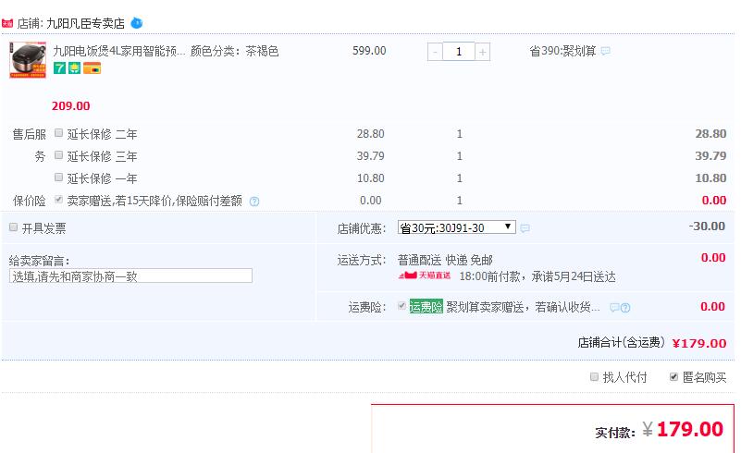Image resolution: width=741 pixels, height=453 pixels.
Task: Click the 省390:聚划算 promotion text
Action: click(562, 51)
